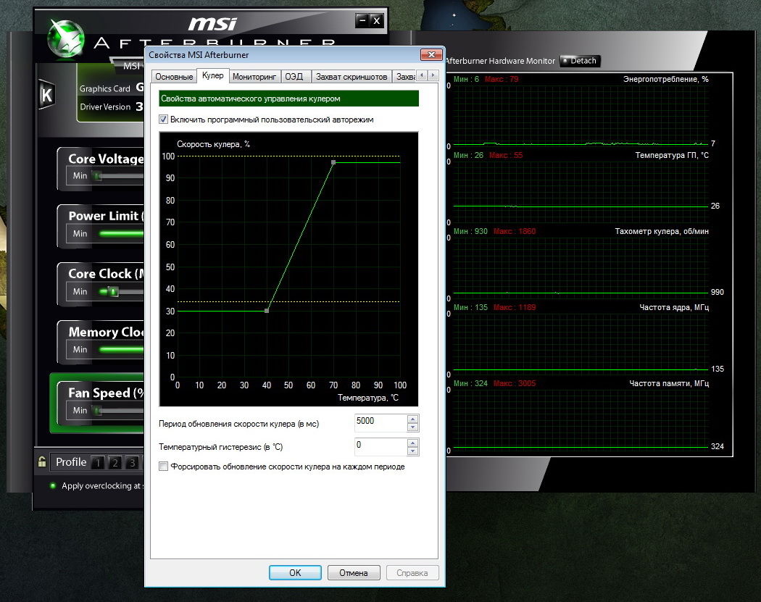This screenshot has height=602, width=761.
Task: Decrease fan speed update period value
Action: coord(412,427)
